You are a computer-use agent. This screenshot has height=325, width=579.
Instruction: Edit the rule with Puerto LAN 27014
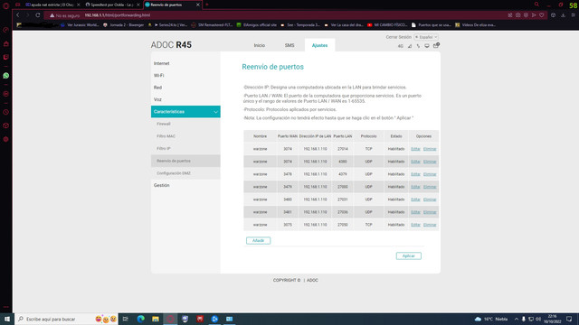tap(415, 149)
